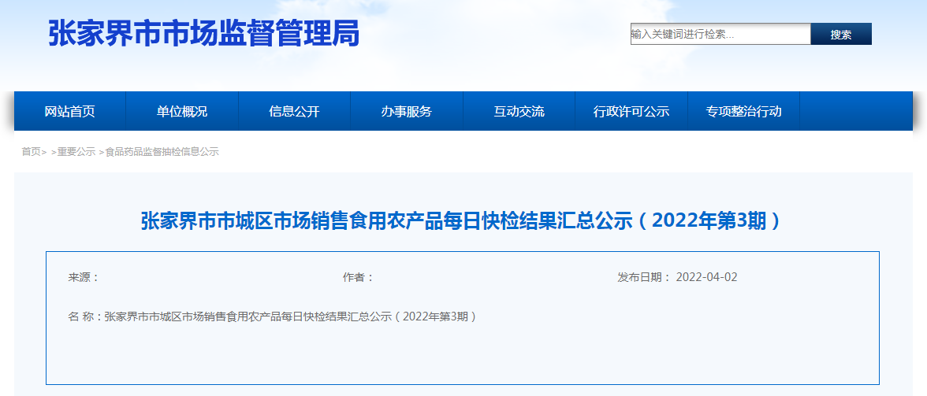Click the 来源 label

click(x=84, y=277)
